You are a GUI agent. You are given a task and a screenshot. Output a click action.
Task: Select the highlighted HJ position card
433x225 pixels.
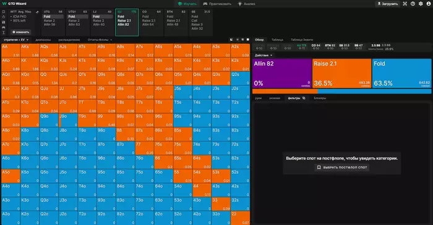(x=127, y=22)
